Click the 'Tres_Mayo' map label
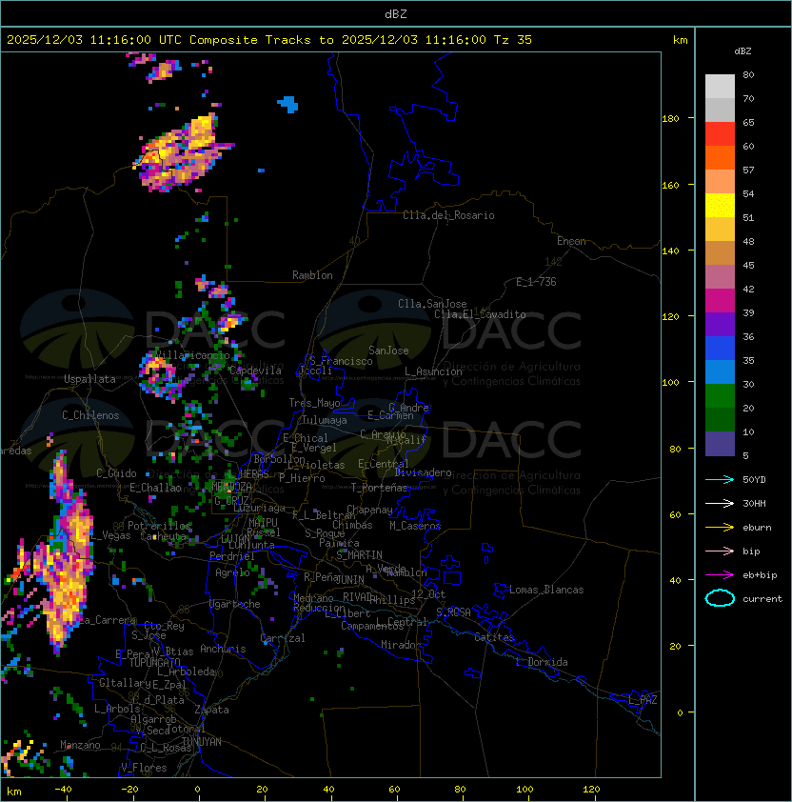The width and height of the screenshot is (792, 802). pos(314,403)
